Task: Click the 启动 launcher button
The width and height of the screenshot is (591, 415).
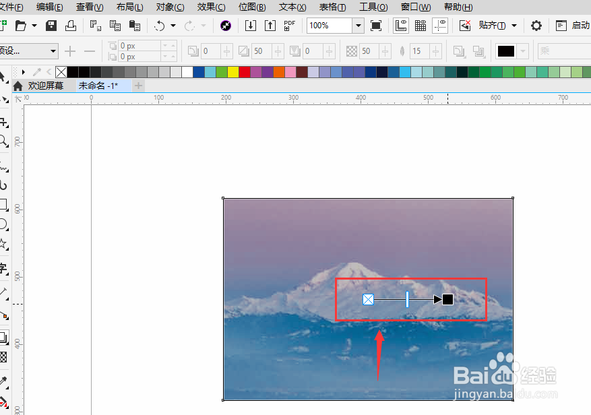Action: tap(573, 26)
